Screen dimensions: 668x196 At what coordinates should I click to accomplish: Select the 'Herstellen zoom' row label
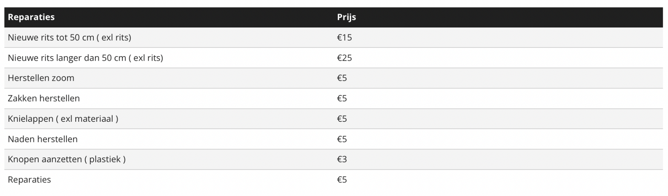click(41, 78)
